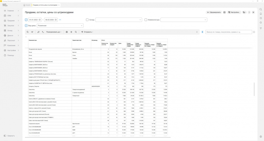Collapse all groupings icon in toolbar
Image resolution: width=264 pixels, height=141 pixels.
[38, 32]
